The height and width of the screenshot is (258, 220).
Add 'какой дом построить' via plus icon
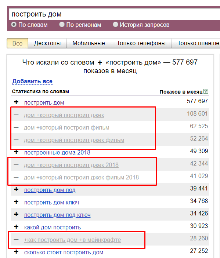[x=16, y=227]
